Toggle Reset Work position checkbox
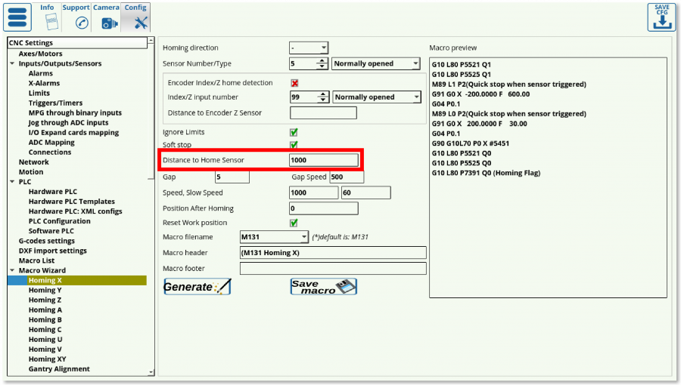Screen dimensions: 681x385 click(x=294, y=223)
